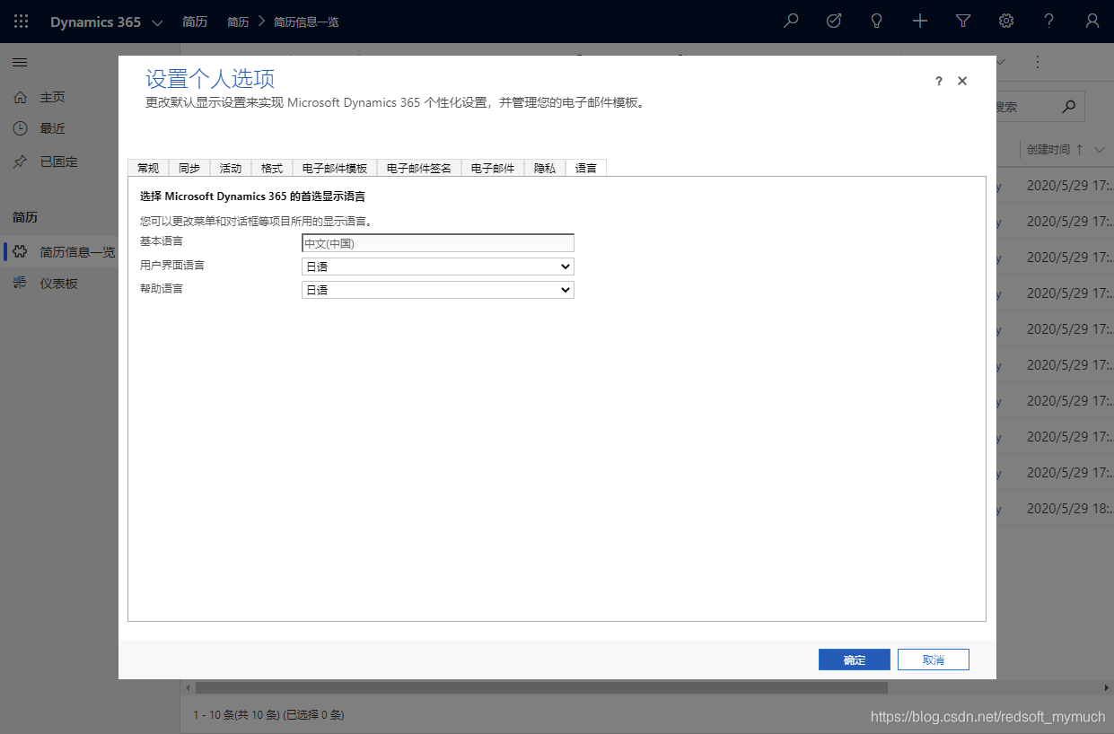Expand the Dynamics 365 dropdown chevron
Image resolution: width=1114 pixels, height=734 pixels.
157,22
